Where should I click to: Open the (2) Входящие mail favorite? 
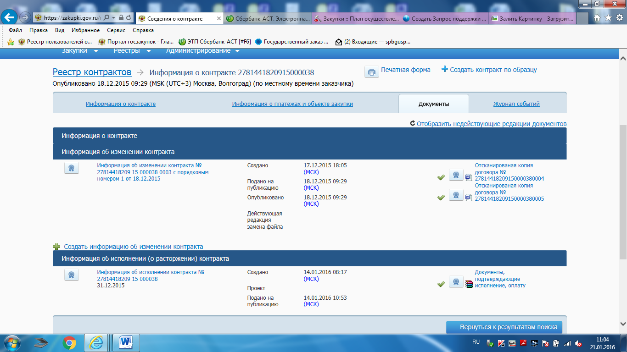pyautogui.click(x=373, y=42)
